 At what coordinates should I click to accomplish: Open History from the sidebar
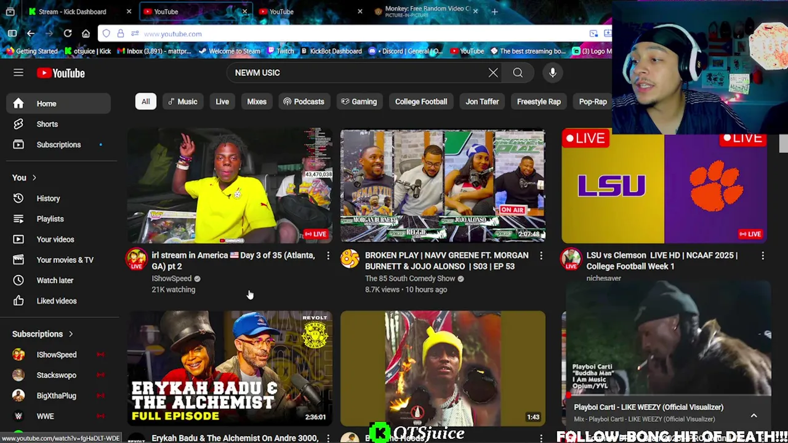point(58,198)
